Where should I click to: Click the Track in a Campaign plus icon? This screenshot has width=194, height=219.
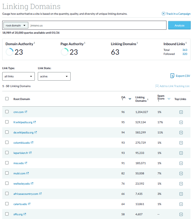(163, 14)
